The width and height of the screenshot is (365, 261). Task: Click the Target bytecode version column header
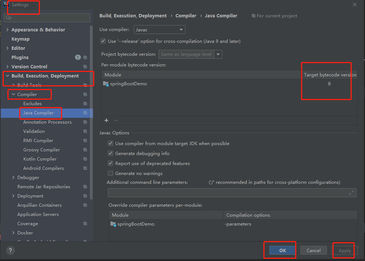330,75
